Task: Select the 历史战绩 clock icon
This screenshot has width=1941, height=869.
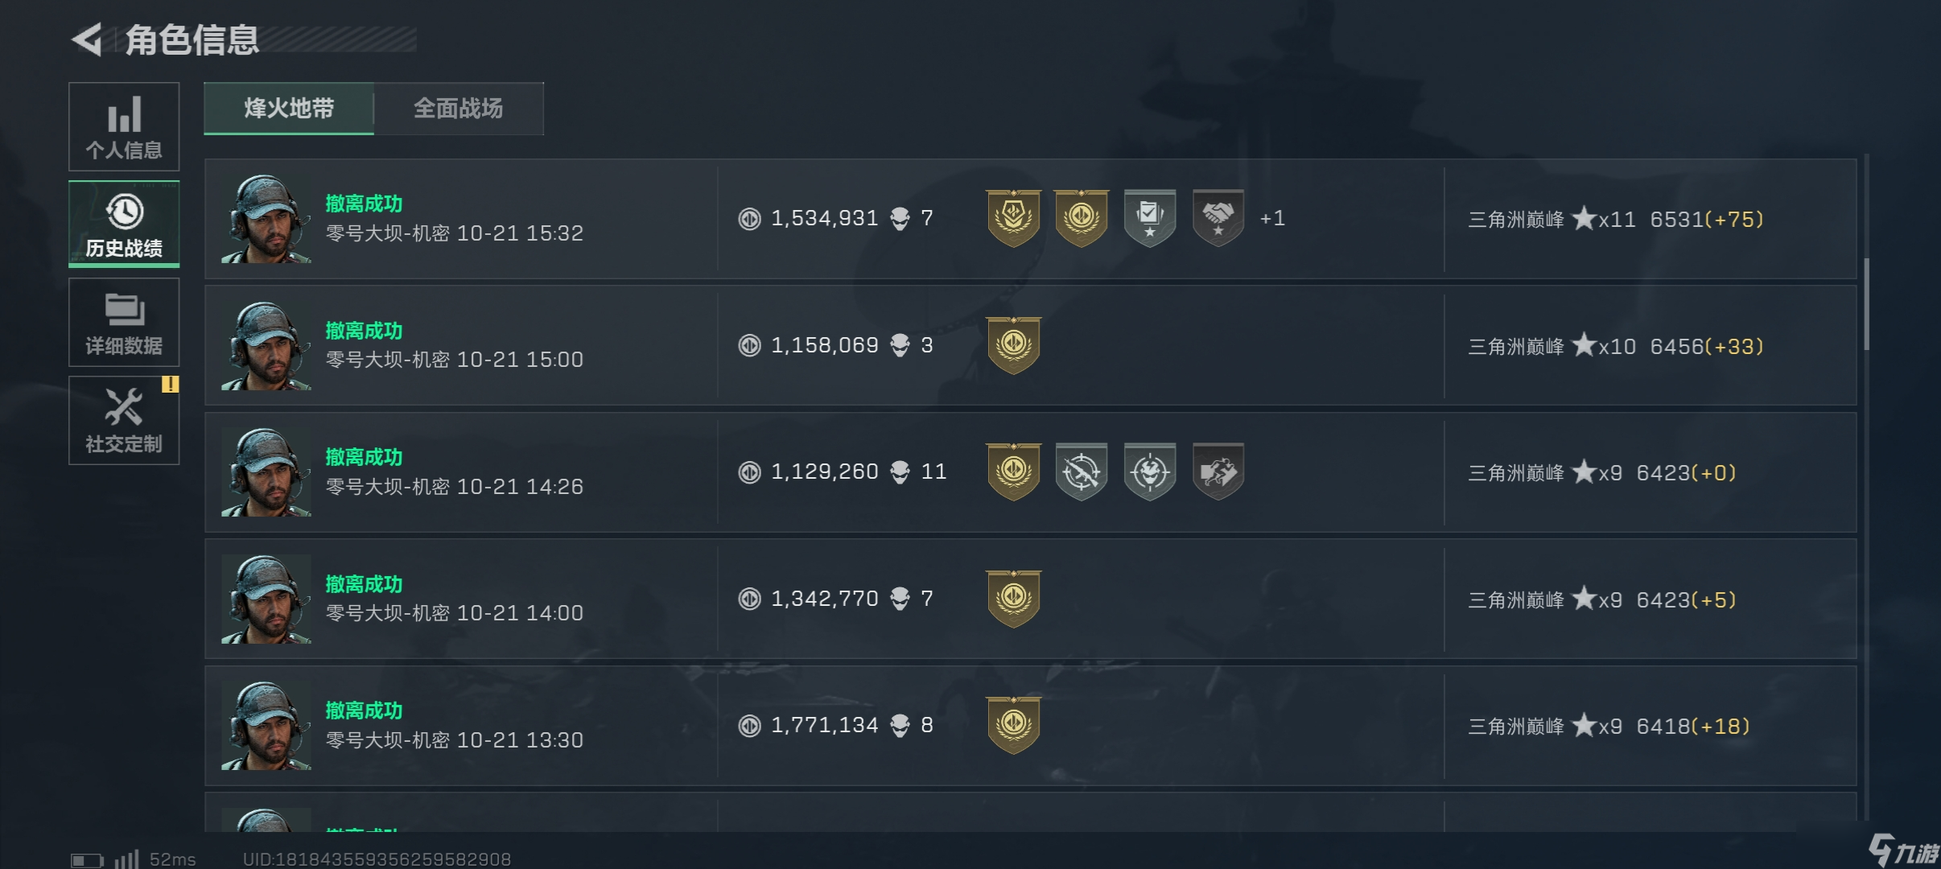Action: 124,212
